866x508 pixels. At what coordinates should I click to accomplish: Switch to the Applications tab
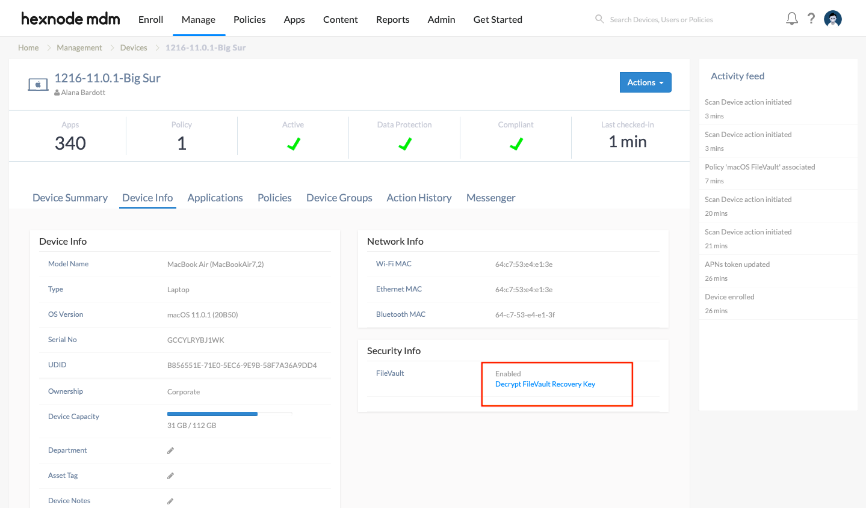point(215,198)
